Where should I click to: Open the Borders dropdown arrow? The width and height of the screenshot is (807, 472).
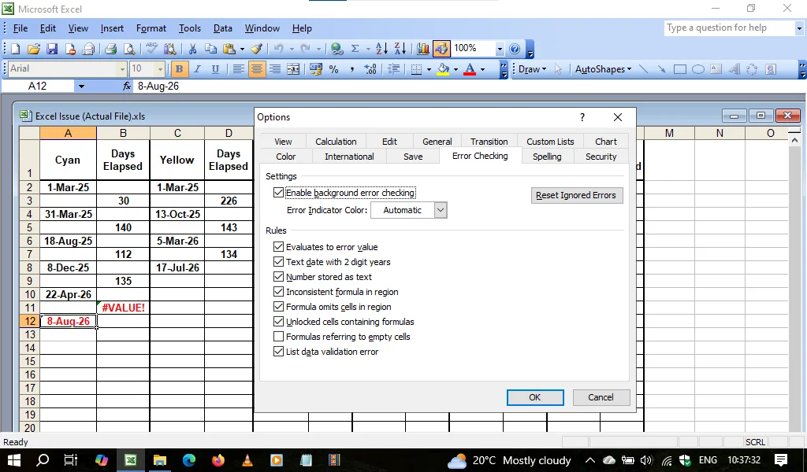(x=429, y=68)
